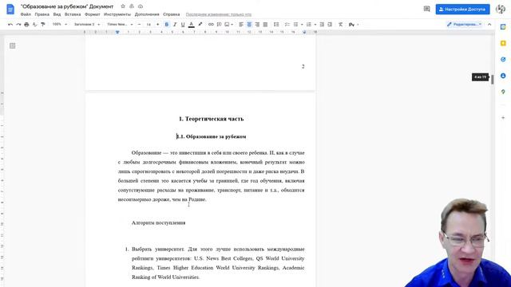Insert a link using the toolbar
Image resolution: width=511 pixels, height=287 pixels.
(x=211, y=25)
